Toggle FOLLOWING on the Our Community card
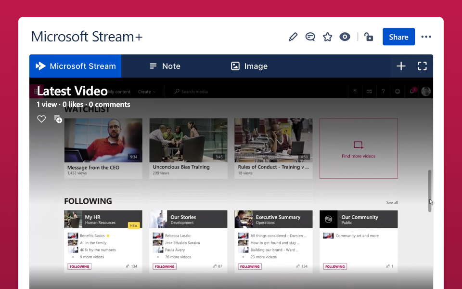The height and width of the screenshot is (289, 462). tap(335, 266)
